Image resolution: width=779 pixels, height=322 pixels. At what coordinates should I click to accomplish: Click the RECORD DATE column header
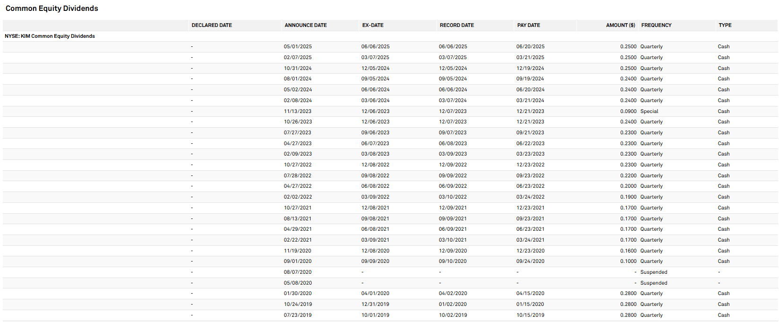click(457, 25)
